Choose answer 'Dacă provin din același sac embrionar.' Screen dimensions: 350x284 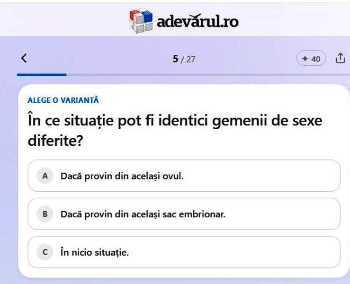tap(184, 214)
